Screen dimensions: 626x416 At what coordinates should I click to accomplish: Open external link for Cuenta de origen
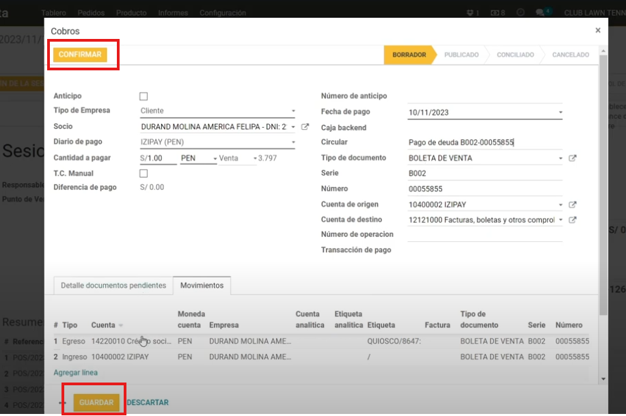click(572, 204)
